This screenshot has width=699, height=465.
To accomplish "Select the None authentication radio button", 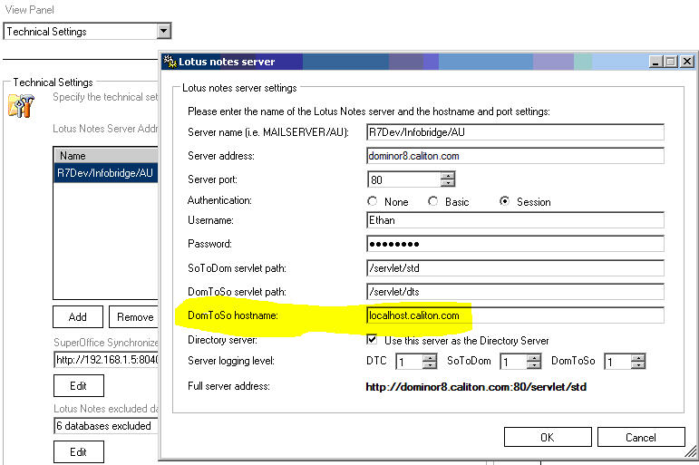I will click(373, 201).
